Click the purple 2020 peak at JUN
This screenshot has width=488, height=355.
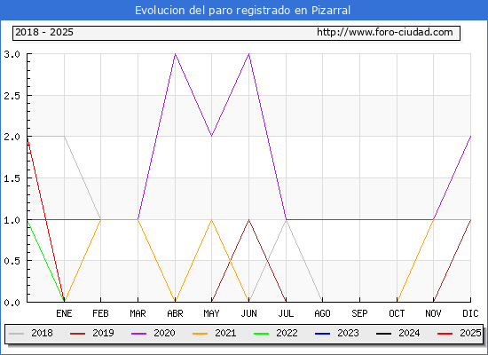click(249, 54)
